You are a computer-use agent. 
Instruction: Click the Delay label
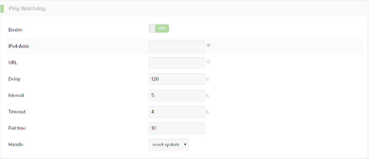click(14, 79)
